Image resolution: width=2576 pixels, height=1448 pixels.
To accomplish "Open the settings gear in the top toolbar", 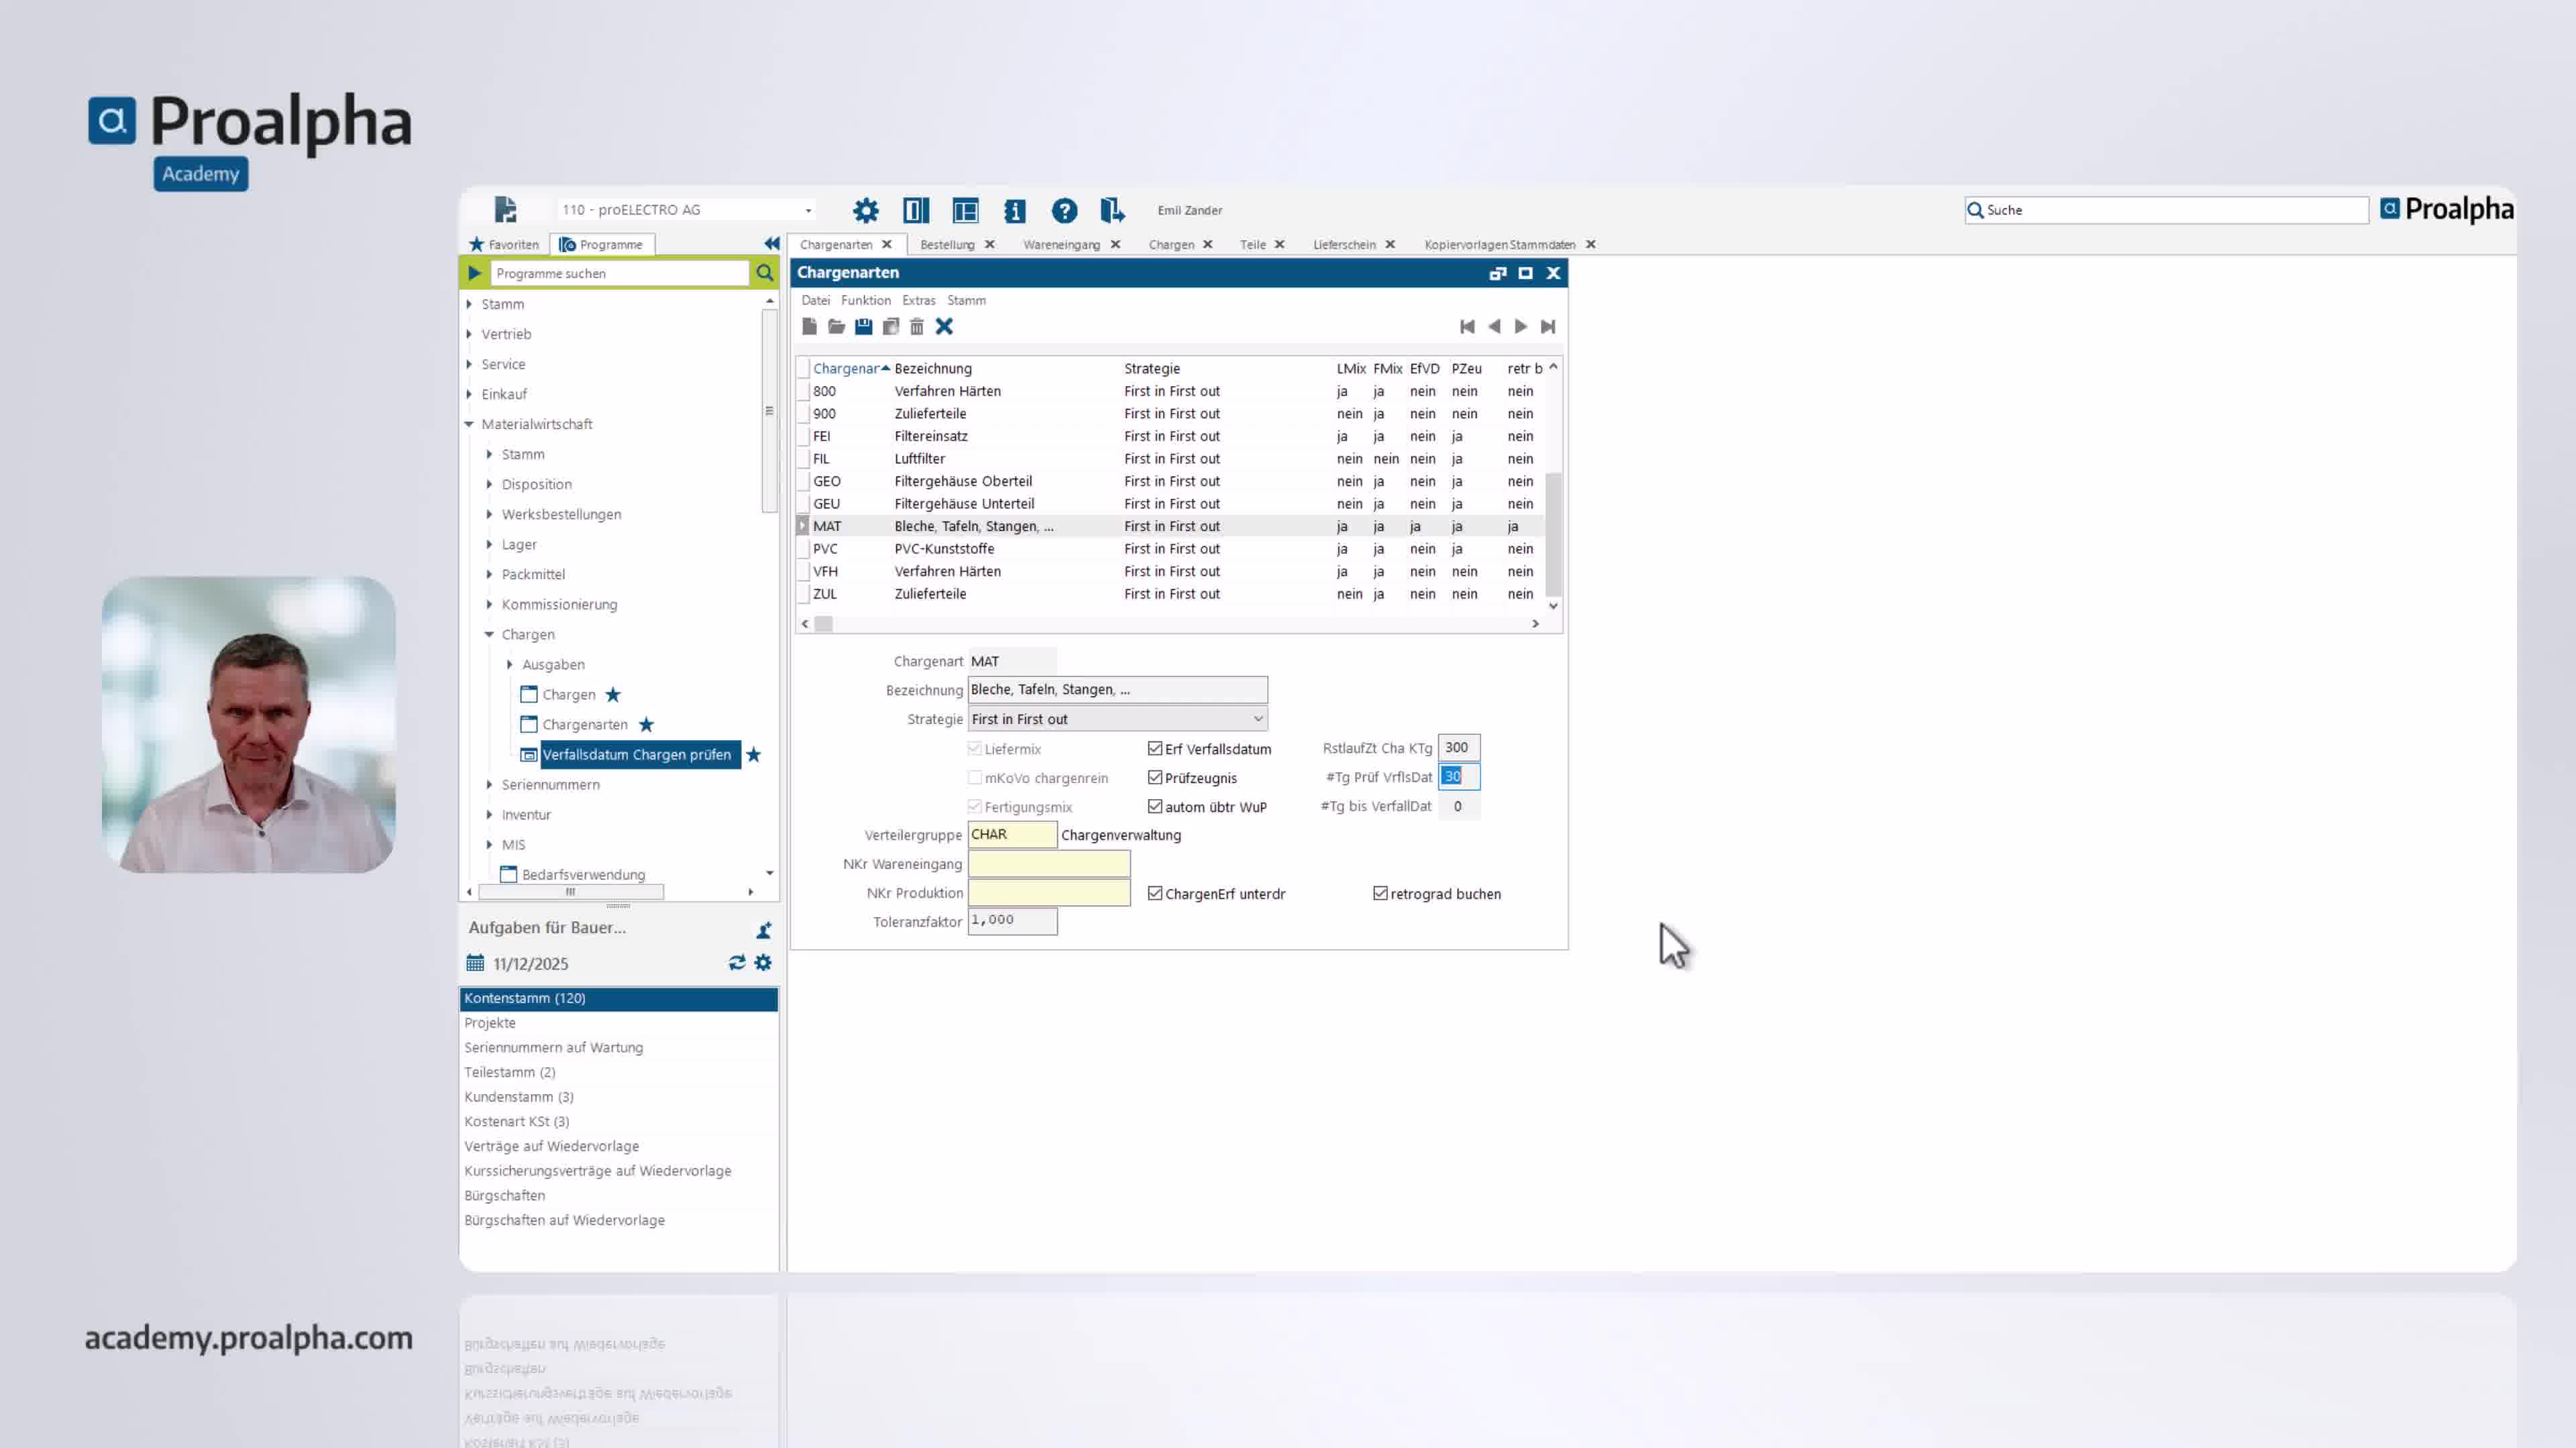I will pyautogui.click(x=865, y=210).
